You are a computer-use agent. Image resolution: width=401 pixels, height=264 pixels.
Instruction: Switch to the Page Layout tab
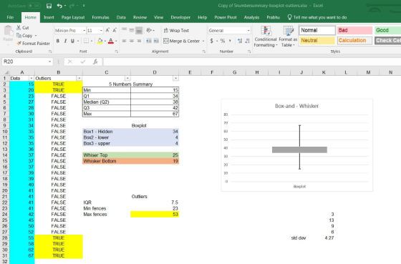[x=73, y=17]
